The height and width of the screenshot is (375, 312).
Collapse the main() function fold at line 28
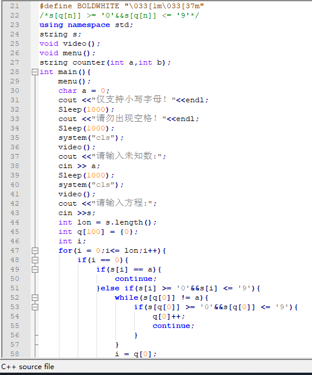pyautogui.click(x=35, y=72)
